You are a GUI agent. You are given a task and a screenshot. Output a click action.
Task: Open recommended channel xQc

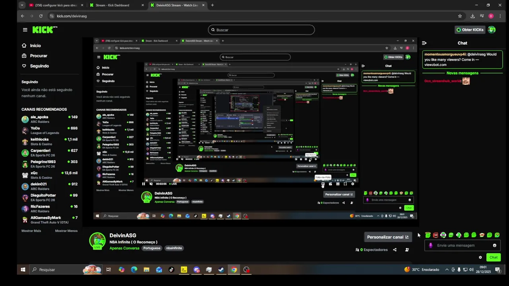point(50,175)
